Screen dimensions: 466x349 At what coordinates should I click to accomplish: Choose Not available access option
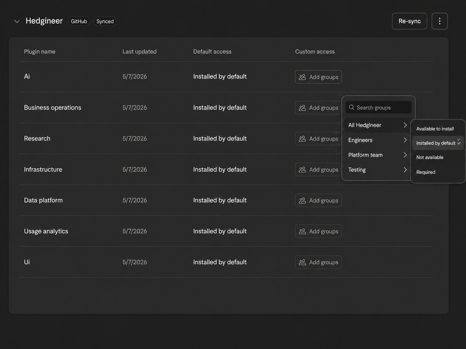438,157
